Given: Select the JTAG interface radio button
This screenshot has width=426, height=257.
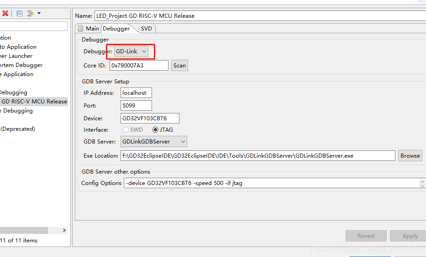Looking at the screenshot, I should 155,129.
